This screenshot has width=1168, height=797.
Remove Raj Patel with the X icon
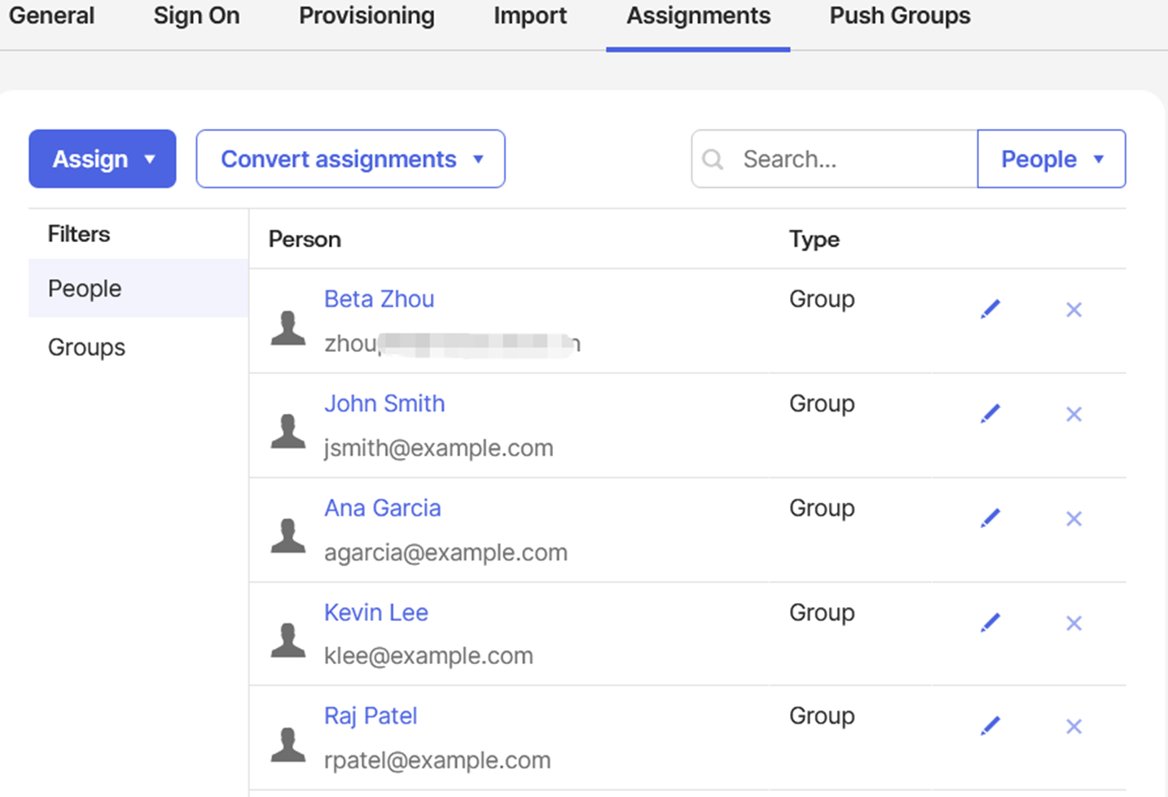[x=1074, y=726]
